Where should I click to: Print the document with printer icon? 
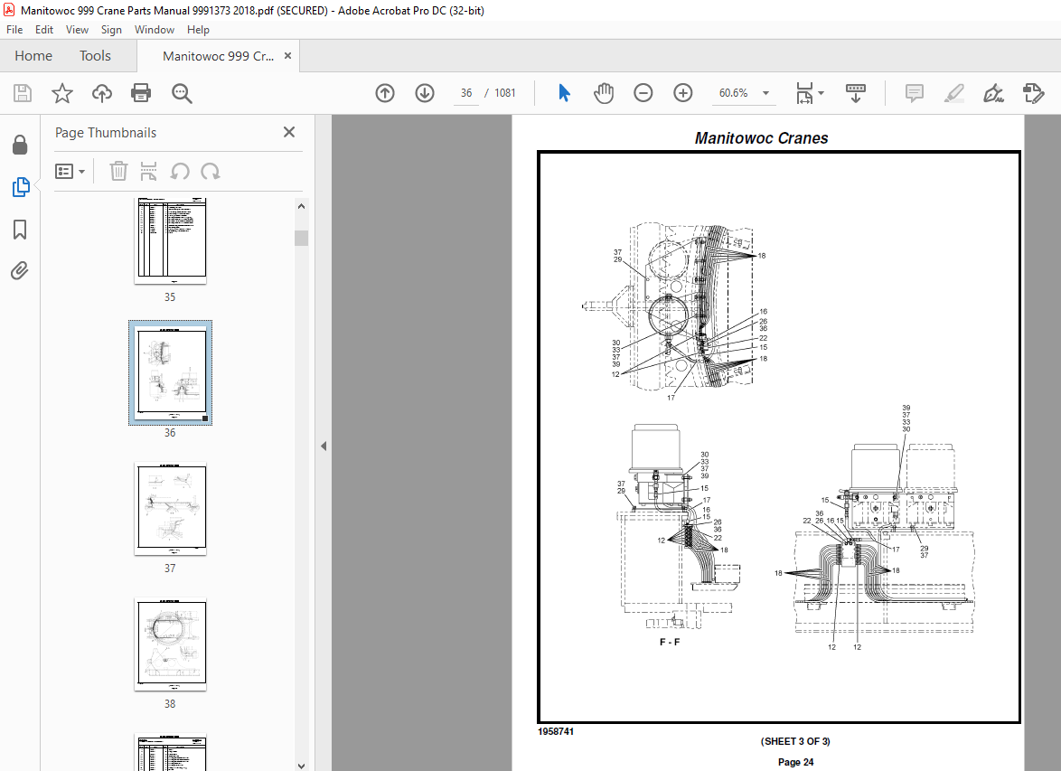click(x=141, y=93)
